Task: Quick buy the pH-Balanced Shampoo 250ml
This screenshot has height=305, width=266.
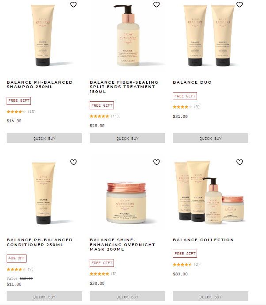Action: [44, 138]
